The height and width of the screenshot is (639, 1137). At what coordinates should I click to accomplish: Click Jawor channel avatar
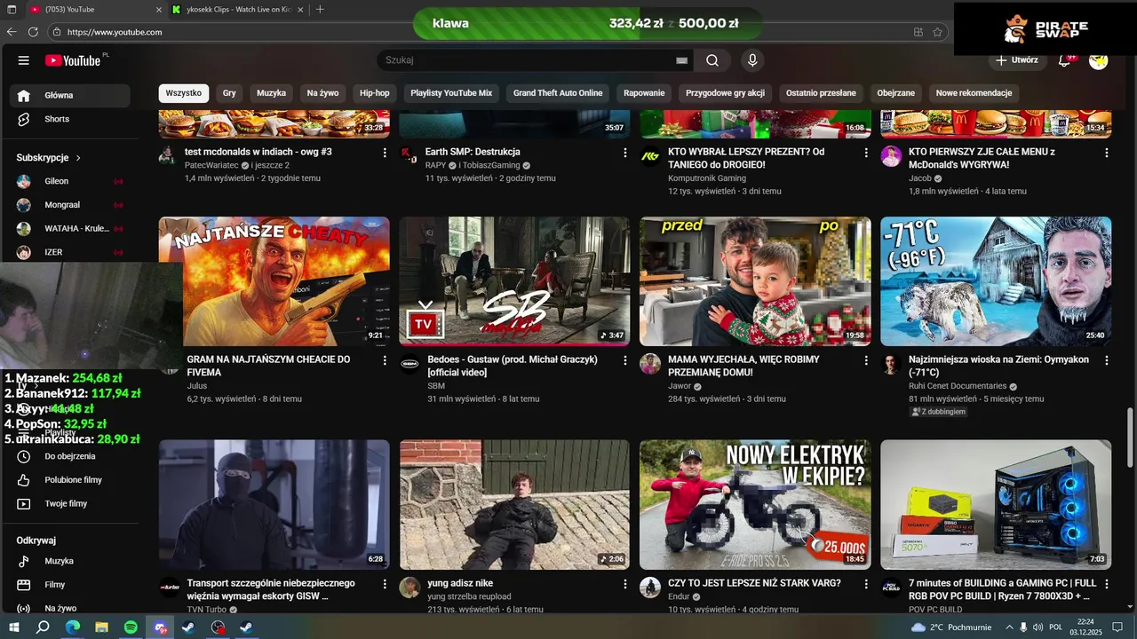650,364
